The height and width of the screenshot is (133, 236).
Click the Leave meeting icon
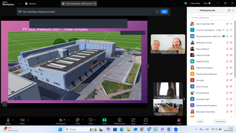click(x=179, y=120)
